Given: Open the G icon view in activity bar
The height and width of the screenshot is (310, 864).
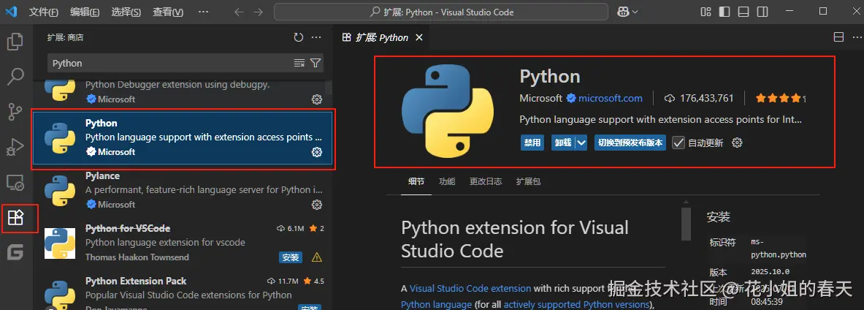Looking at the screenshot, I should tap(15, 253).
